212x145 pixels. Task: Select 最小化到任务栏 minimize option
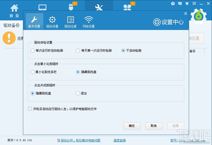pyautogui.click(x=33, y=72)
